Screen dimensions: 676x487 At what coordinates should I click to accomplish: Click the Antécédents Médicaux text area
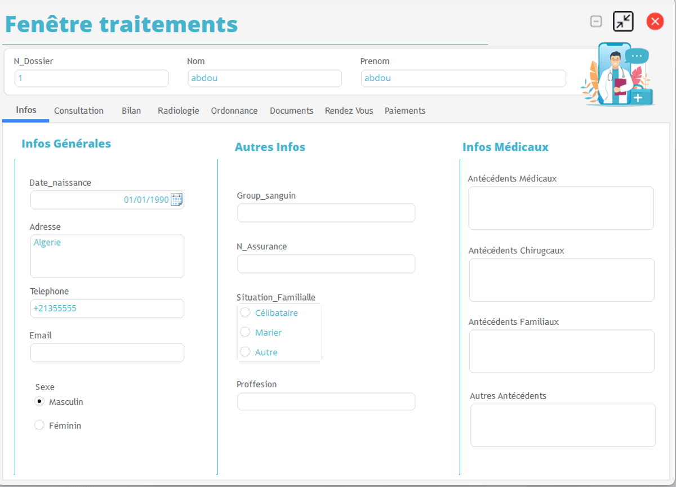coord(561,208)
